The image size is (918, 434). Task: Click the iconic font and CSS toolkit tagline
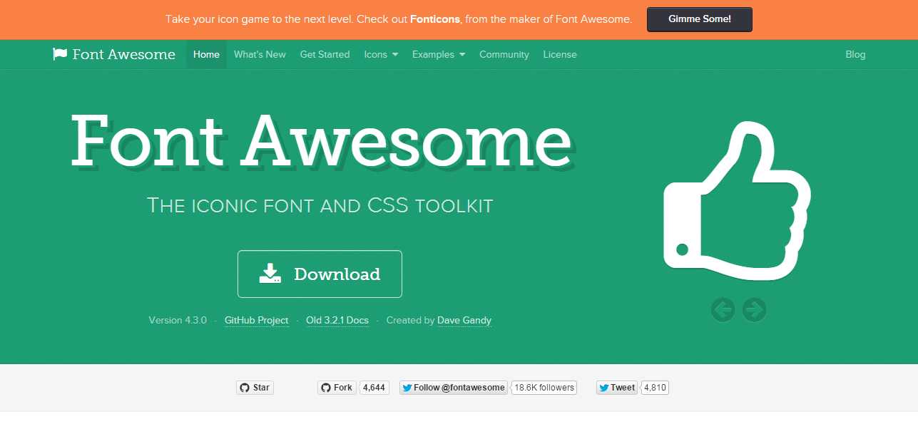coord(320,206)
